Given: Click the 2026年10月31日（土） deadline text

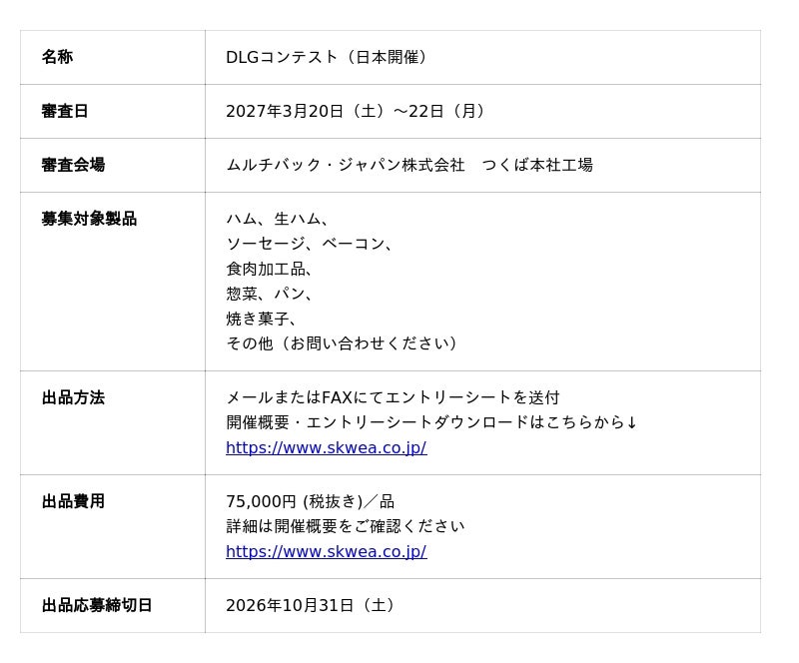Looking at the screenshot, I should coord(310,605).
